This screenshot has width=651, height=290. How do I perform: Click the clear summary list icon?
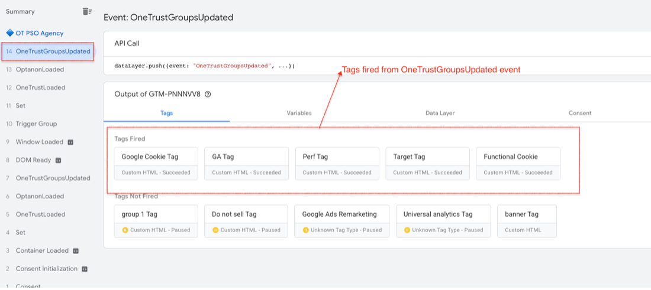click(87, 11)
